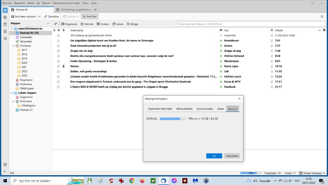Collapse the Lokale mappen account tree
This screenshot has width=328, height=185.
click(11, 93)
